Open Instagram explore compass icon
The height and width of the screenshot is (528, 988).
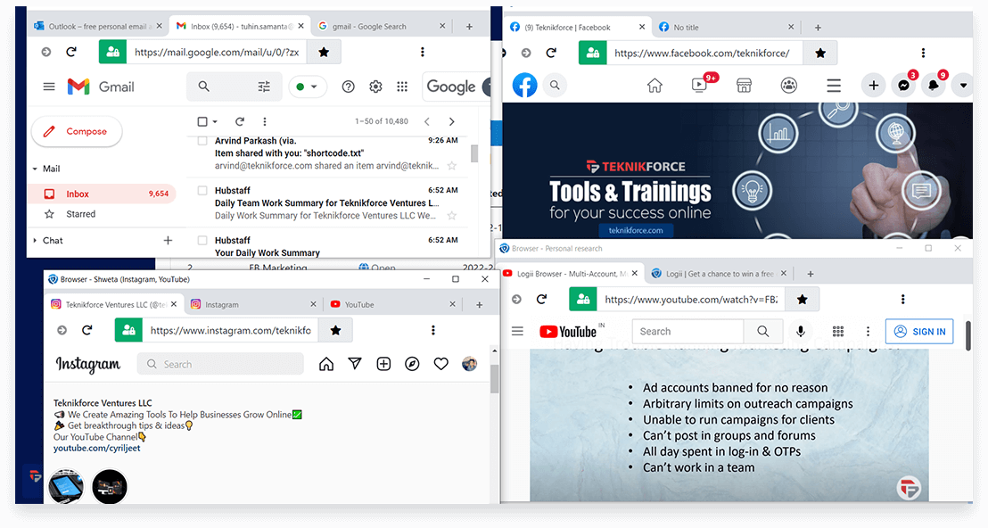(x=412, y=364)
